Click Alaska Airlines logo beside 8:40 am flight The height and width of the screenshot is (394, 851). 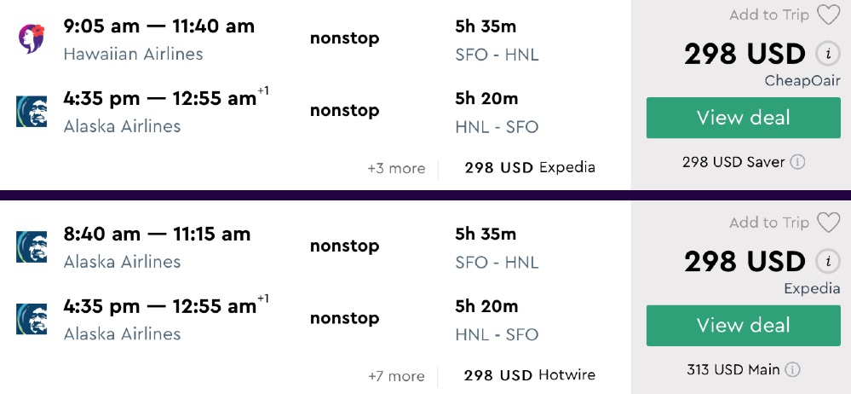pos(32,246)
